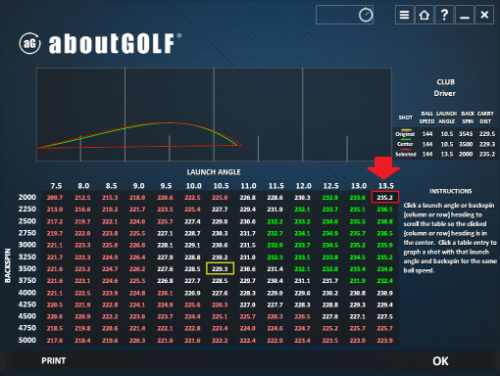The width and height of the screenshot is (500, 376).
Task: Select the 7.5 launch angle column heading
Action: [56, 186]
